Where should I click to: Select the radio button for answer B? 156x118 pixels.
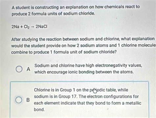point(18,100)
